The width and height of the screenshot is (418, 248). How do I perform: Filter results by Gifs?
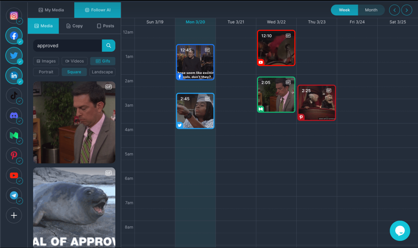tap(103, 61)
